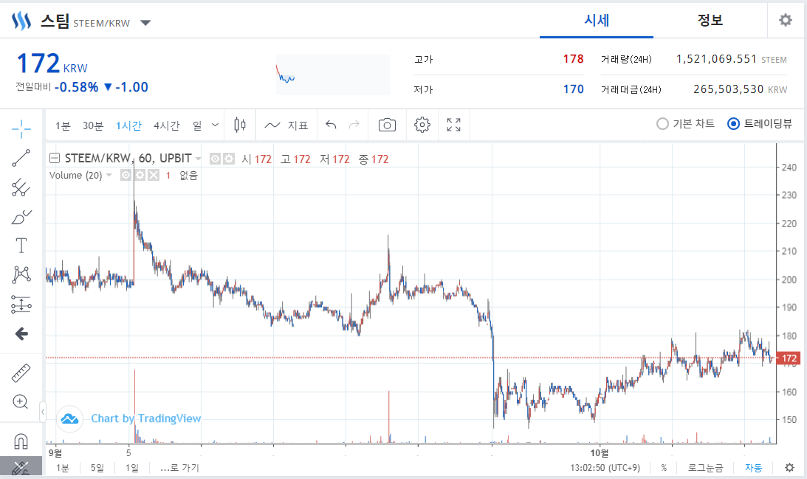This screenshot has height=479, width=807.
Task: Select the 일 daily interval
Action: 197,125
